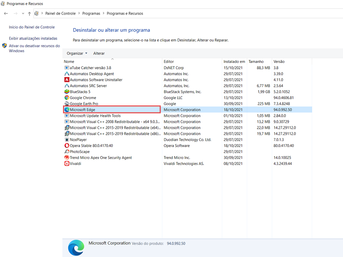Navigate to Painel de Controle breadcrumb

(x=60, y=13)
